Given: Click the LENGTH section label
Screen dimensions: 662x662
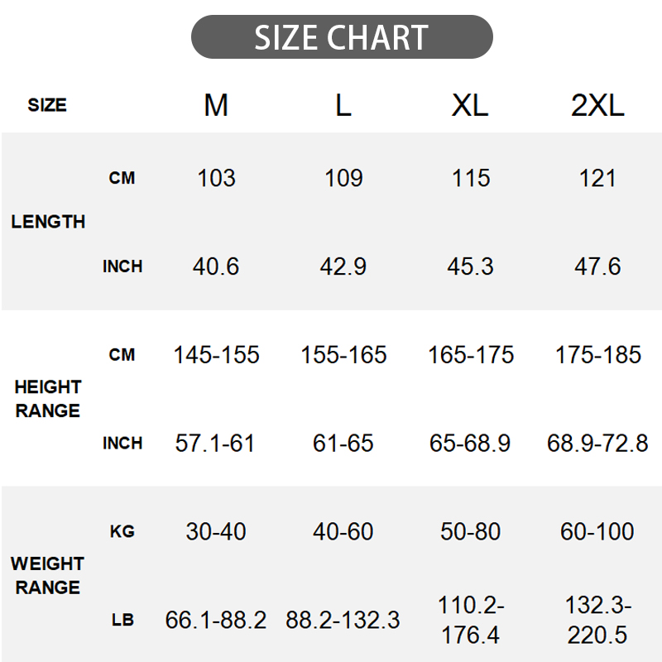Looking at the screenshot, I should pos(48,222).
